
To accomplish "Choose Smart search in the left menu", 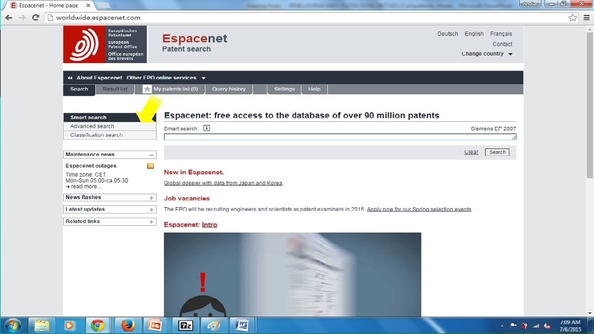I will [110, 118].
